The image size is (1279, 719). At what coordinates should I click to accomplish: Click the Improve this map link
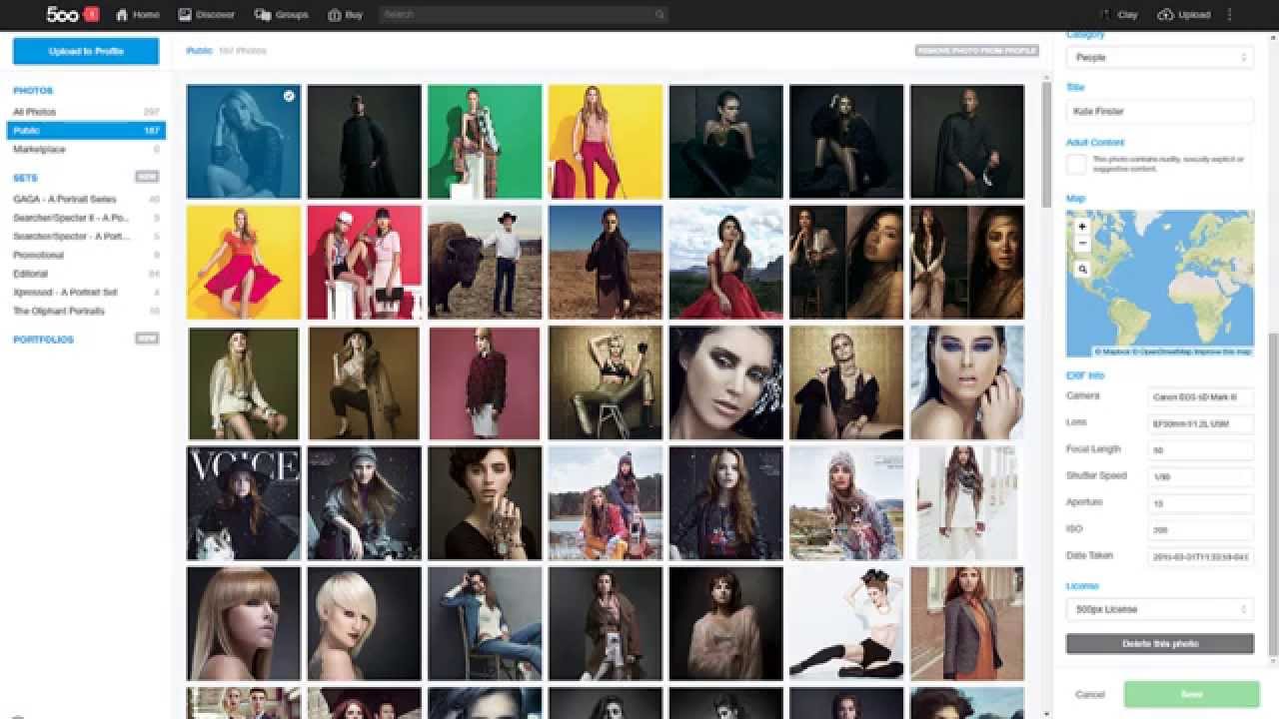(x=1225, y=352)
